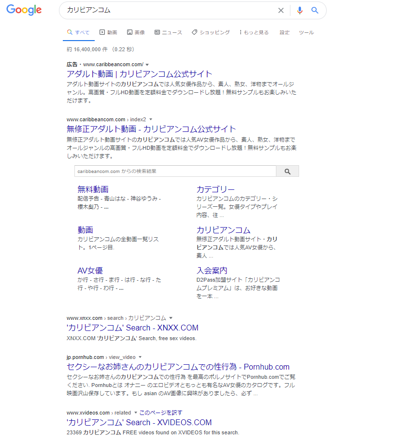Screen dimensions: 417x444
Task: Open the AV女優 sitelink
Action: point(90,271)
